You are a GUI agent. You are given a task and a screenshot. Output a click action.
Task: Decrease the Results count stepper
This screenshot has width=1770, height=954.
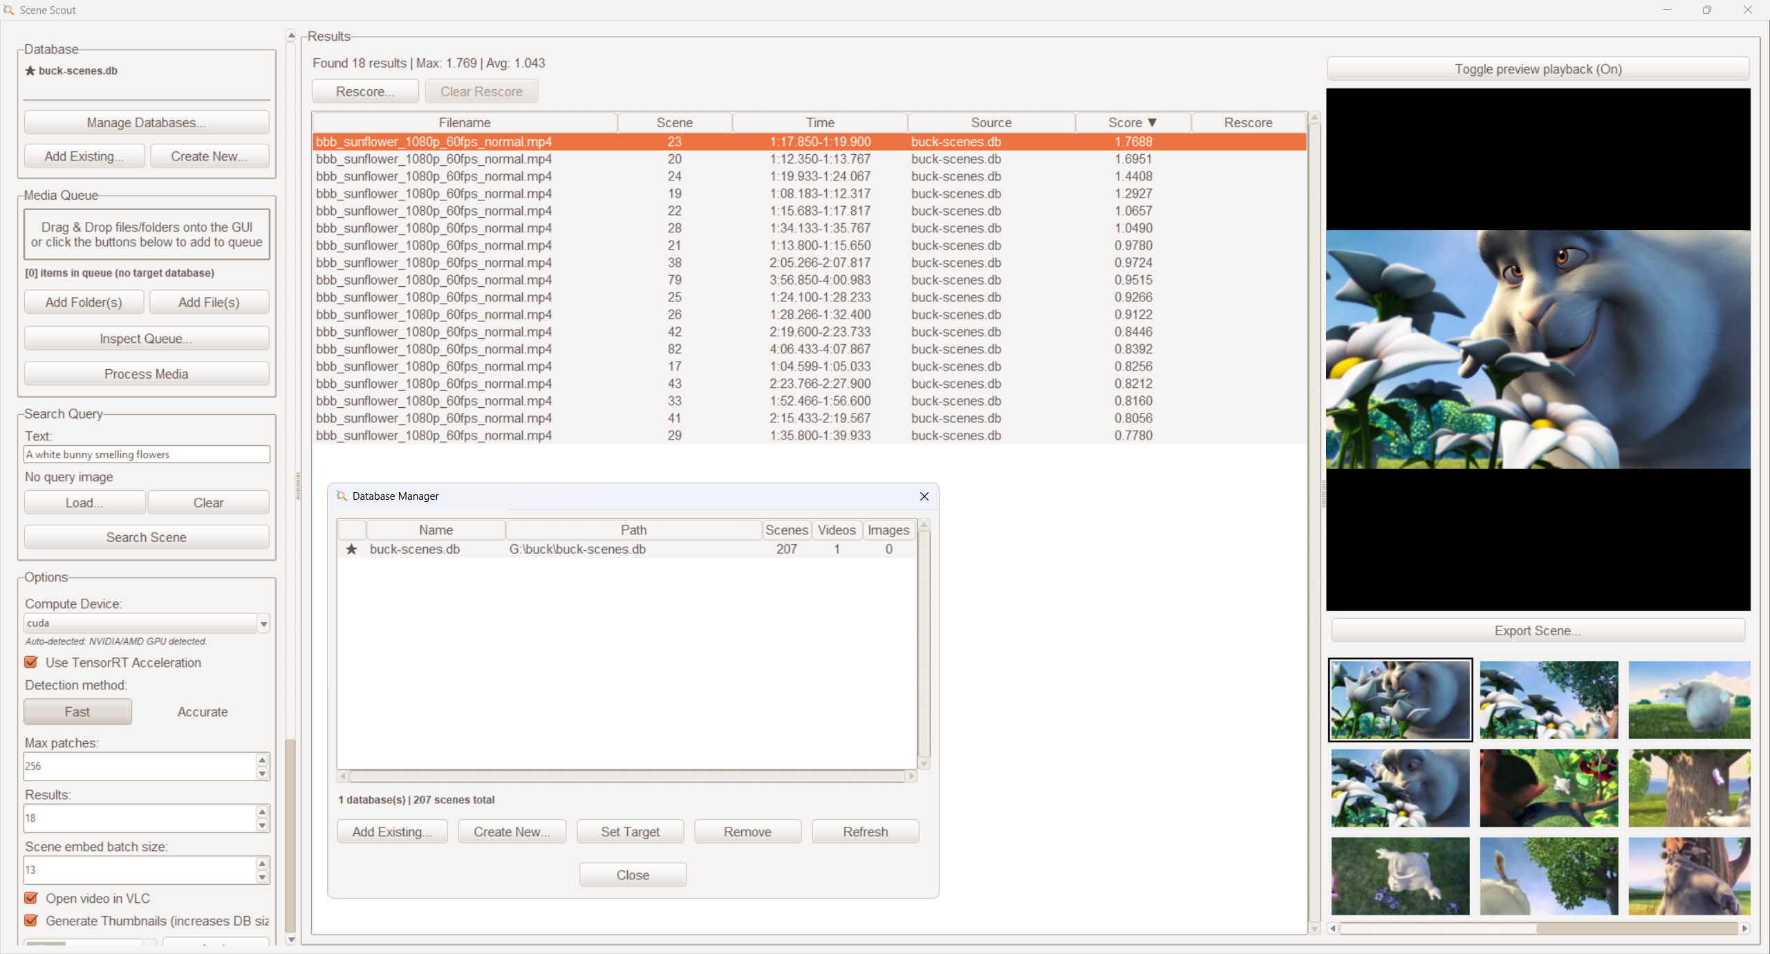coord(262,825)
